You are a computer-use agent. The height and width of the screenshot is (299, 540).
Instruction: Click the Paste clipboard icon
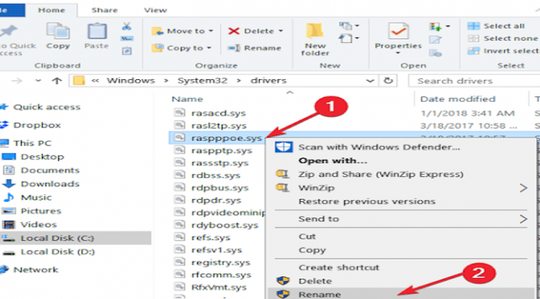97,31
